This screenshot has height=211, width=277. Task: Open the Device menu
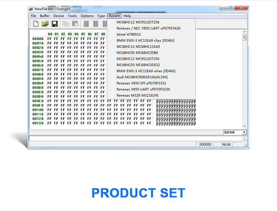pos(59,16)
